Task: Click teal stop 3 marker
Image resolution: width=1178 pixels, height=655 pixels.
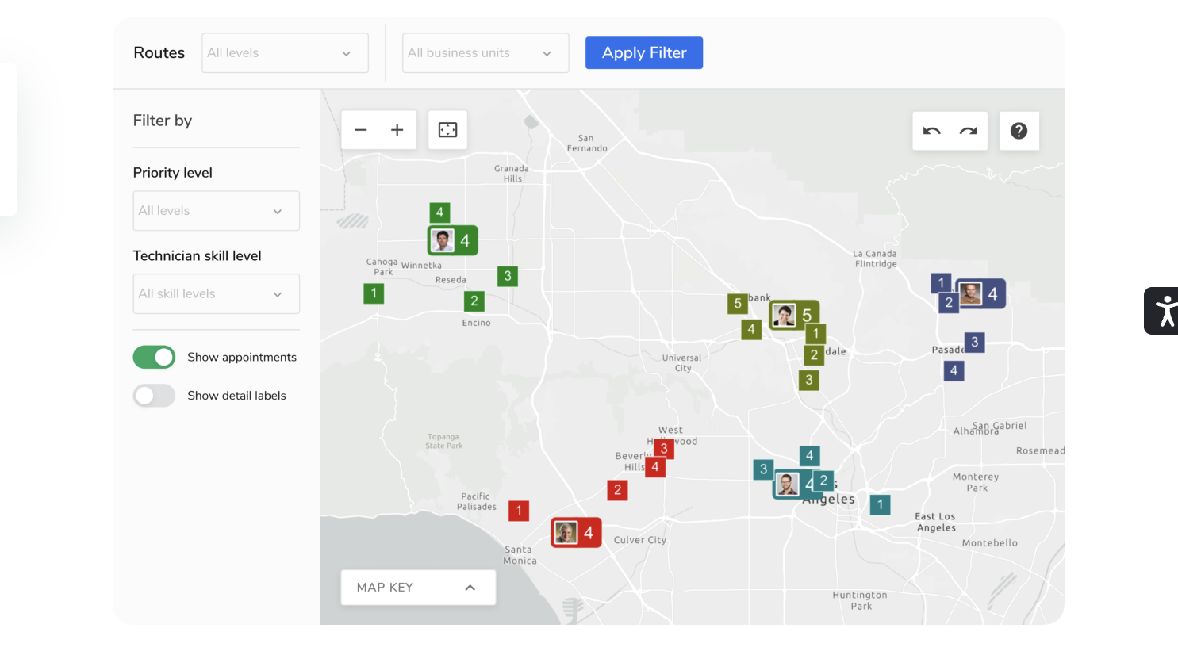Action: (763, 469)
